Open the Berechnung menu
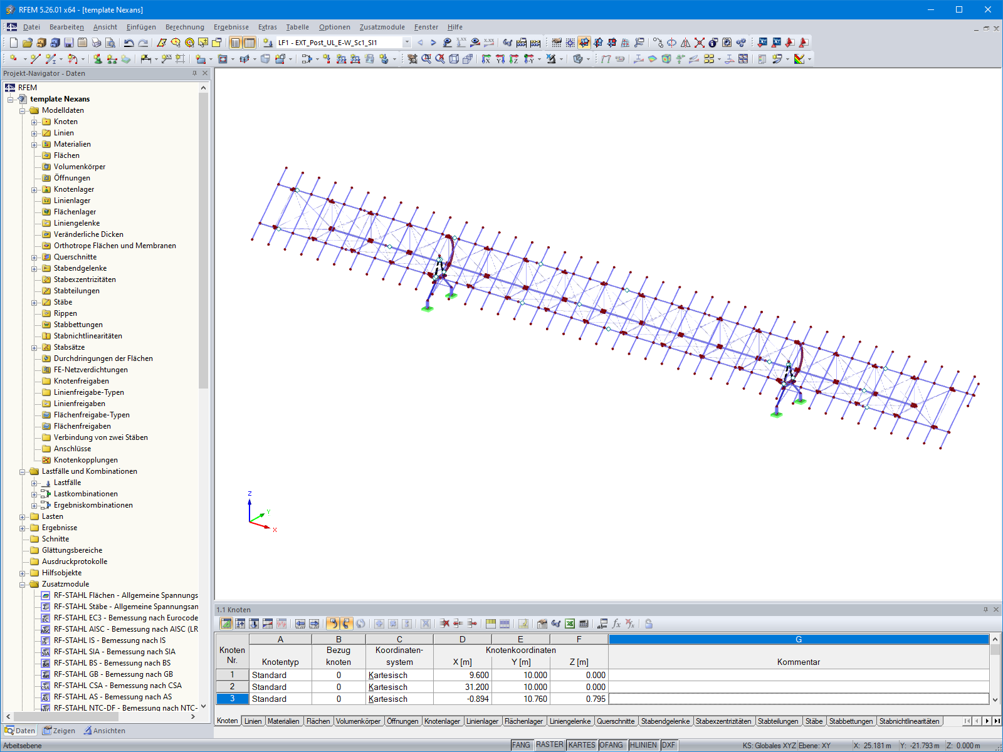The width and height of the screenshot is (1003, 752). tap(185, 27)
